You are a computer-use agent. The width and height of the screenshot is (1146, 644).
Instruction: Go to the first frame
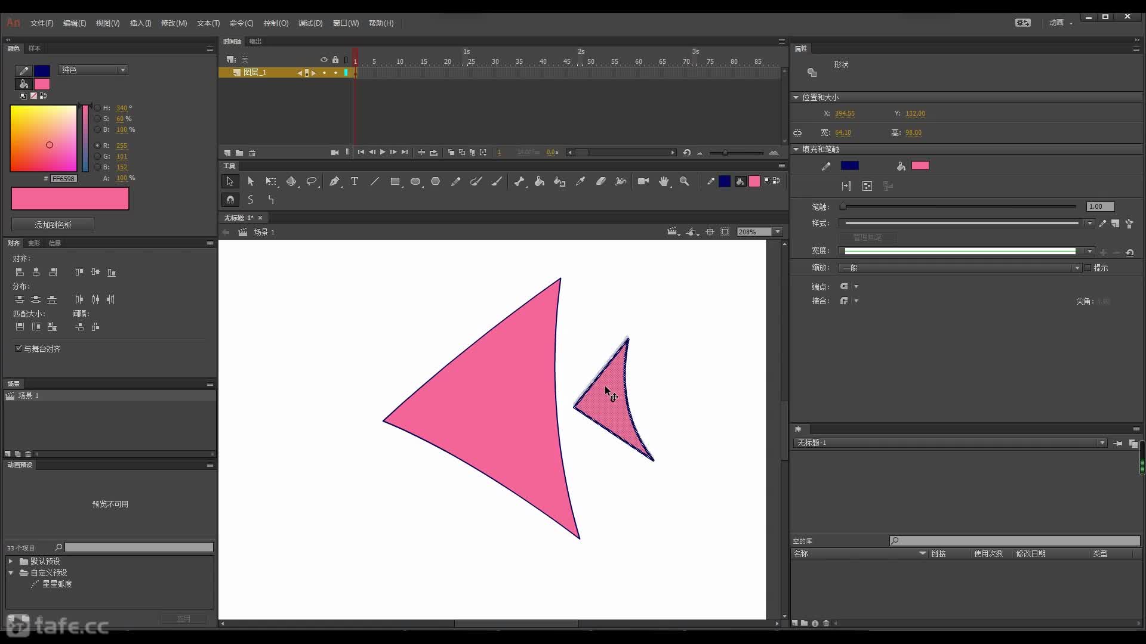(361, 153)
